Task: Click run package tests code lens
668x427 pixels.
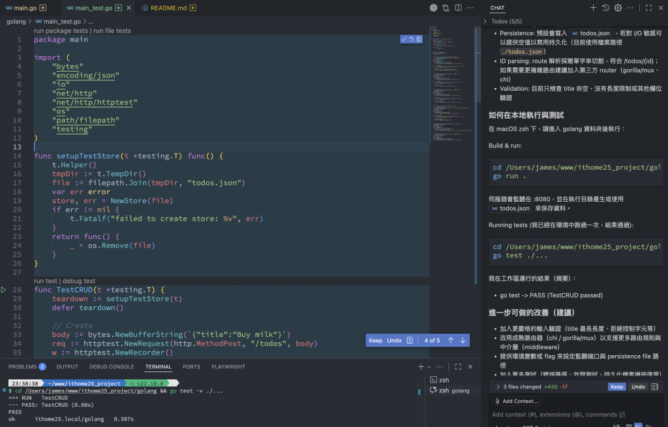Action: tap(61, 31)
